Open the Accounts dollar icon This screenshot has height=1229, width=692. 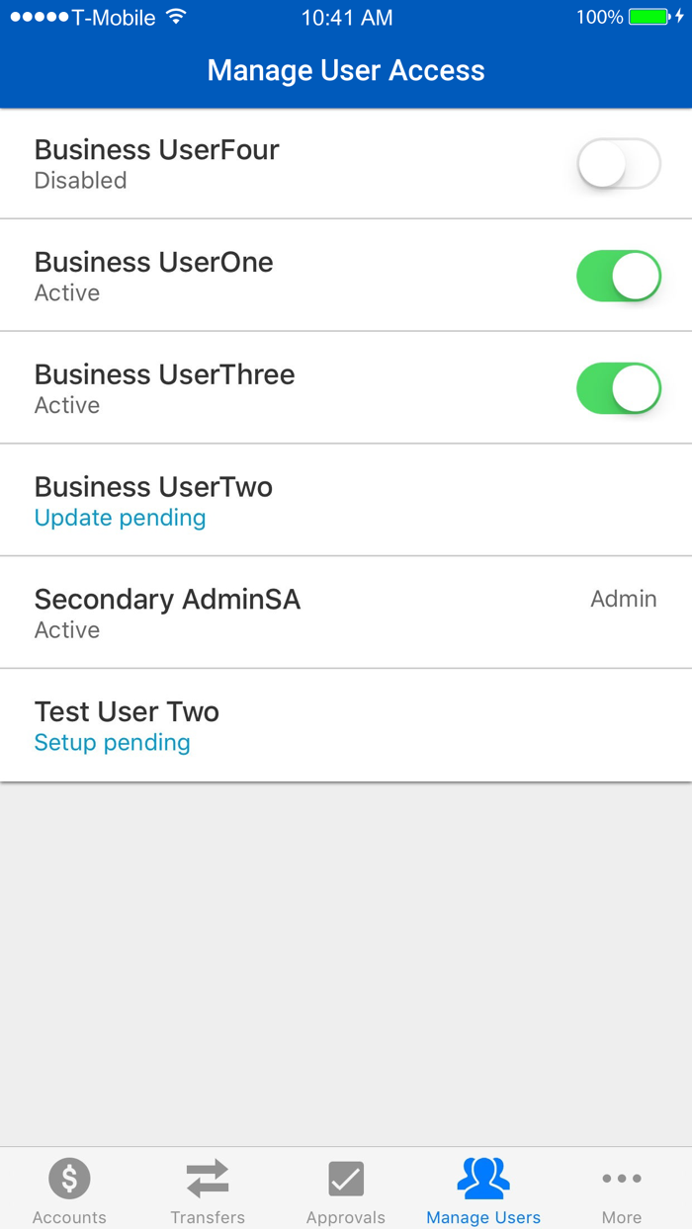click(69, 1178)
